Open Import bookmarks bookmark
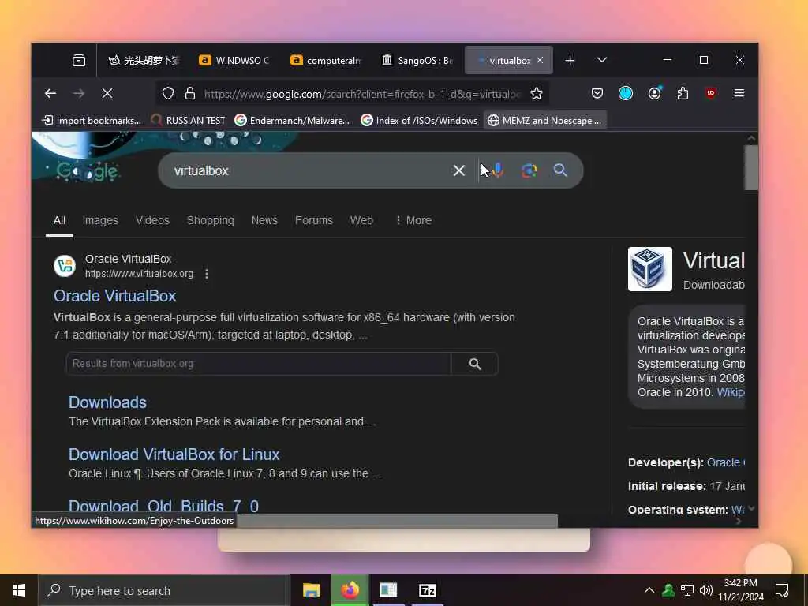Screen dimensions: 808x606 [x=92, y=121]
